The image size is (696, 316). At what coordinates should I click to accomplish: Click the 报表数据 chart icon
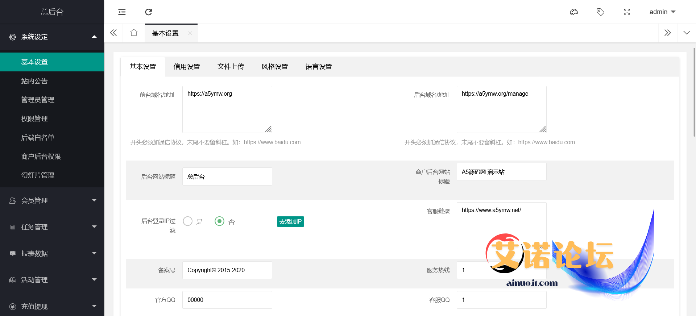(13, 253)
